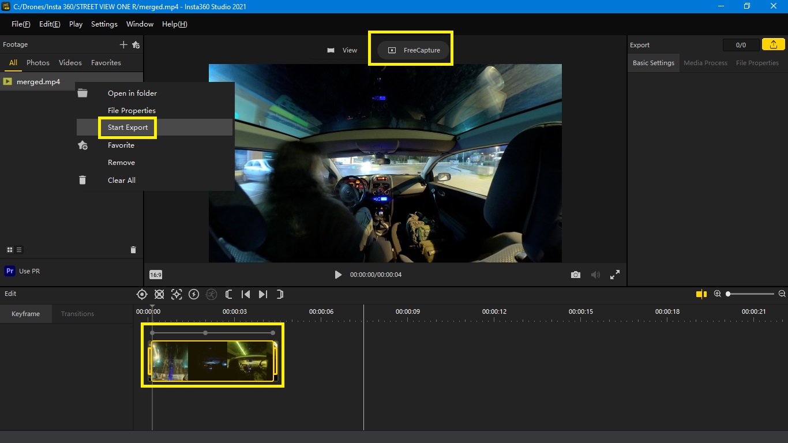Click the timeline zoom slider handle

pos(728,294)
